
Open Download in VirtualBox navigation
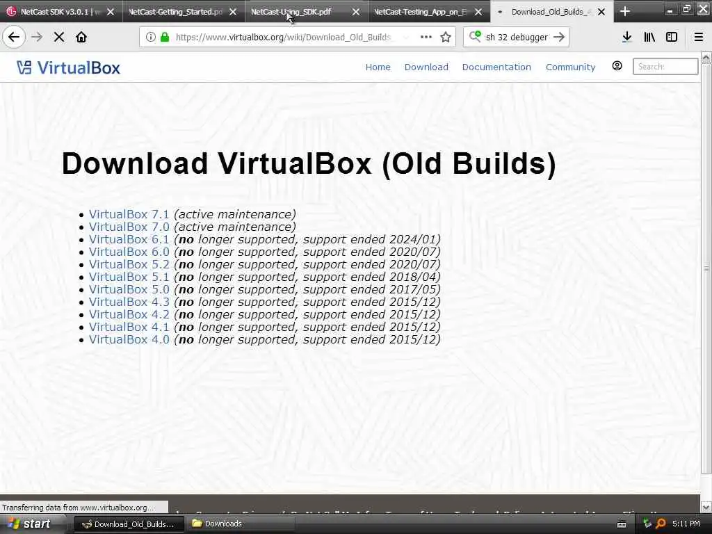[x=426, y=67]
